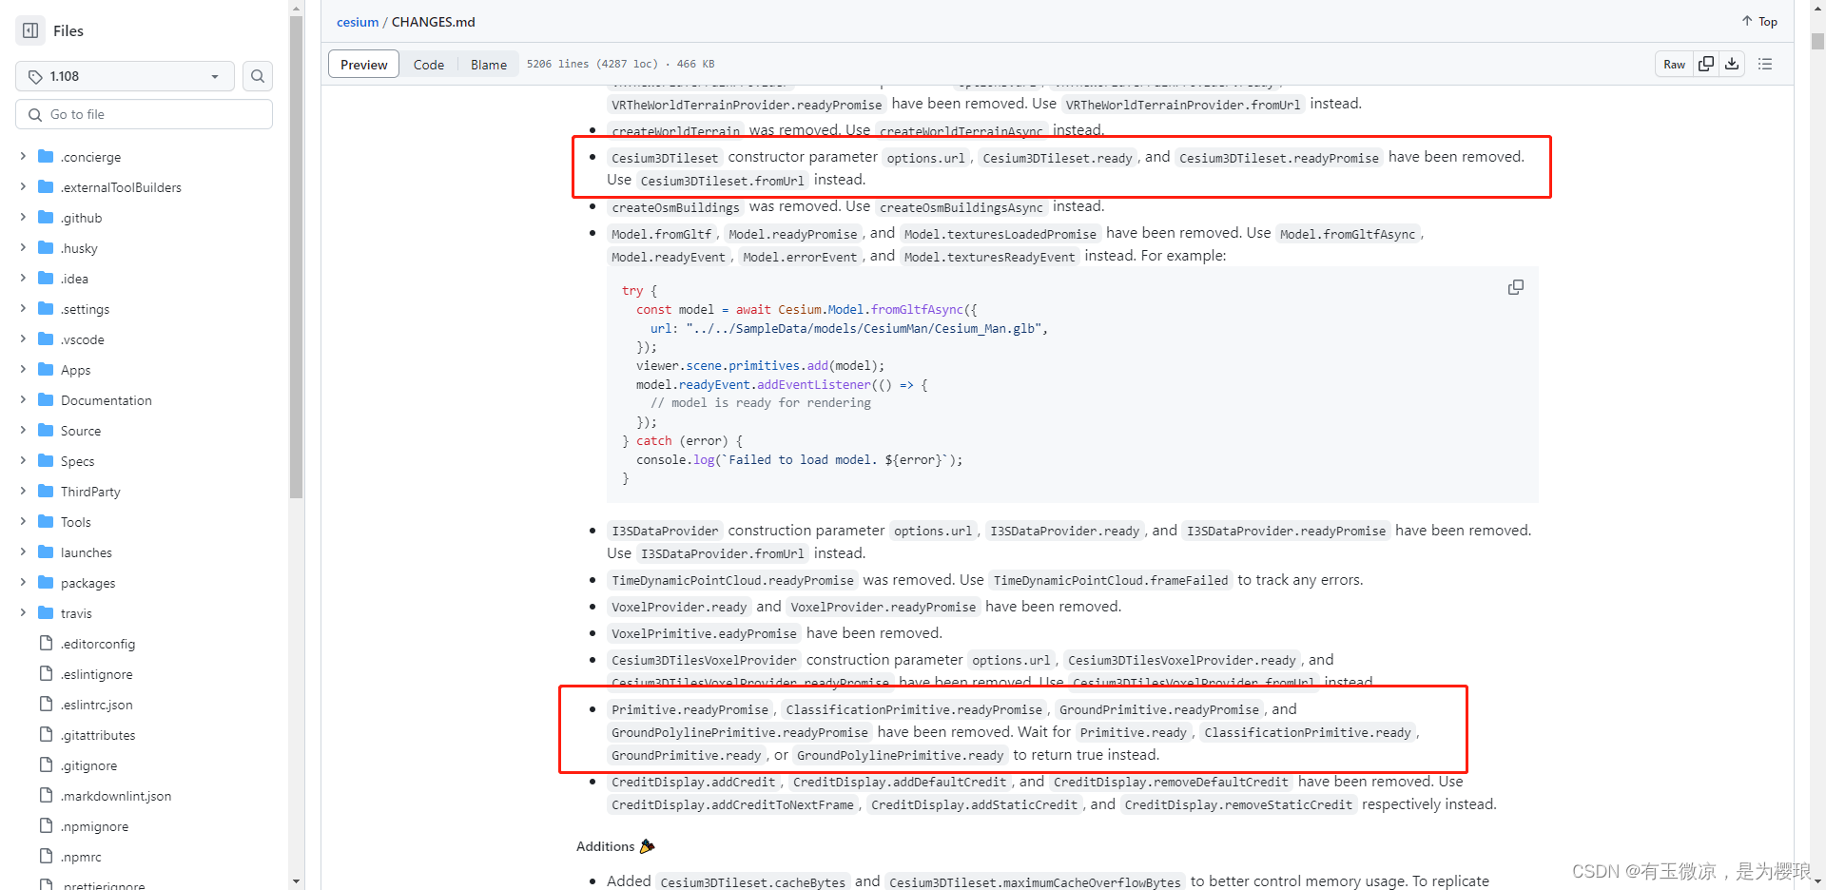Viewport: 1826px width, 890px height.
Task: Click the .eslintrc.json file icon
Action: coord(46,704)
